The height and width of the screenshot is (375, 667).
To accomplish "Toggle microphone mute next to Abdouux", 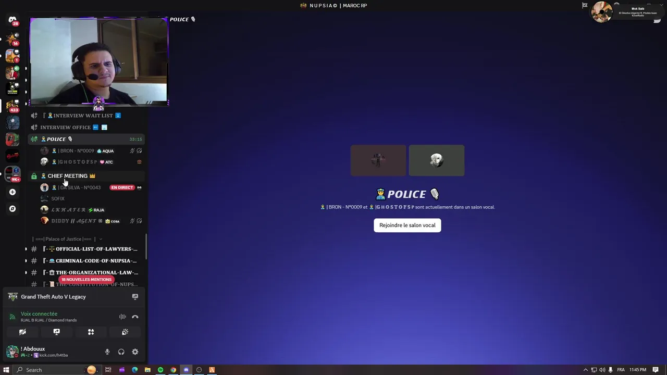I will pyautogui.click(x=107, y=352).
